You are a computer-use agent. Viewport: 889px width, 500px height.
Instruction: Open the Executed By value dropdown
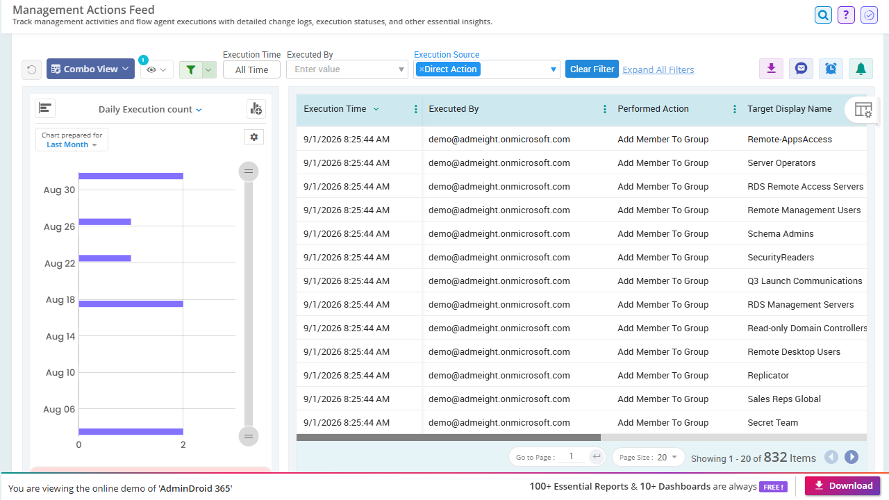(x=402, y=69)
